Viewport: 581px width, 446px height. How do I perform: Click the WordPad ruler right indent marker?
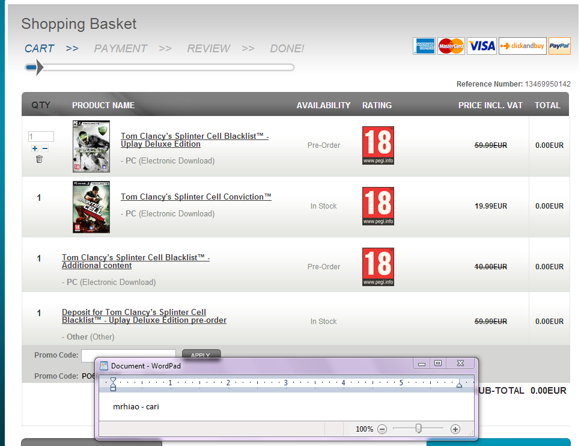click(x=459, y=385)
